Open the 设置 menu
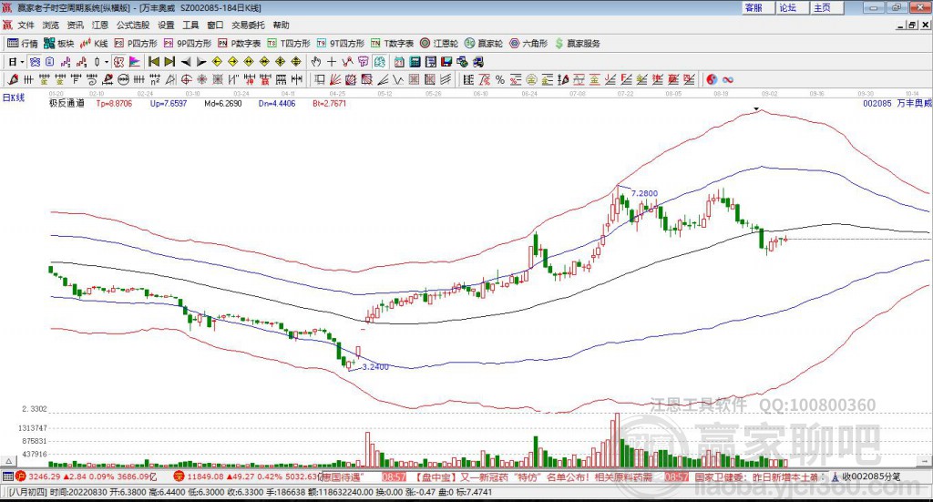Viewport: 933px width, 502px height. click(x=166, y=25)
